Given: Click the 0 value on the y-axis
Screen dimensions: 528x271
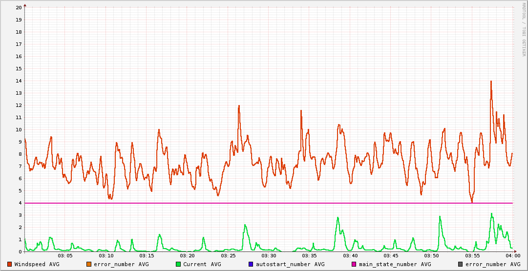Looking at the screenshot, I should click(x=20, y=252).
